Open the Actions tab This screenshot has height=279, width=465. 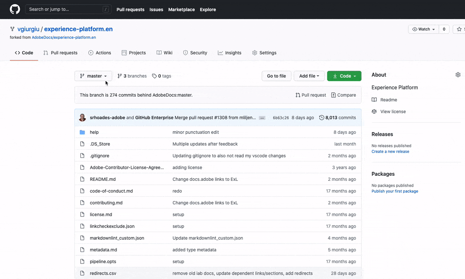pyautogui.click(x=100, y=53)
